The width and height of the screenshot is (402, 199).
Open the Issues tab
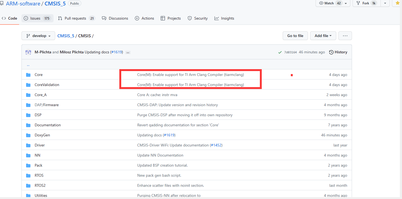point(38,19)
